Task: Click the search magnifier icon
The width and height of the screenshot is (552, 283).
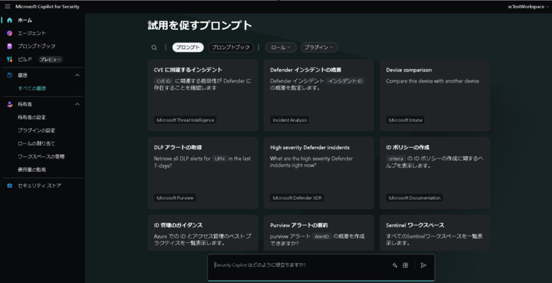Action: 154,47
